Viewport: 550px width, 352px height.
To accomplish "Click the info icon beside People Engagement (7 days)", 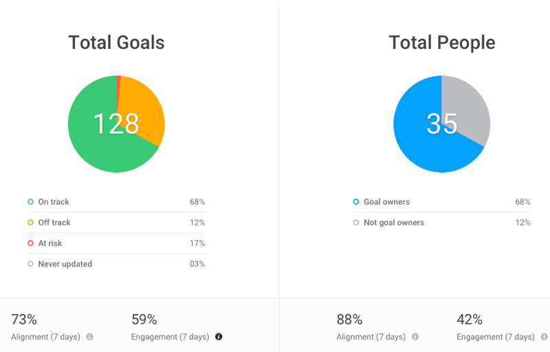I will coord(544,337).
